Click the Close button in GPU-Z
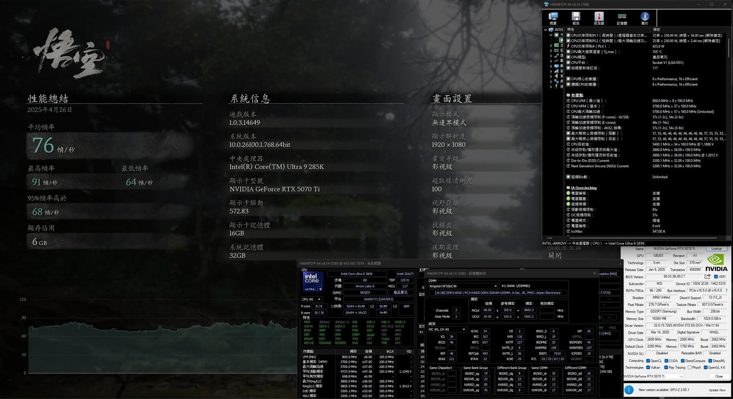 [718, 376]
